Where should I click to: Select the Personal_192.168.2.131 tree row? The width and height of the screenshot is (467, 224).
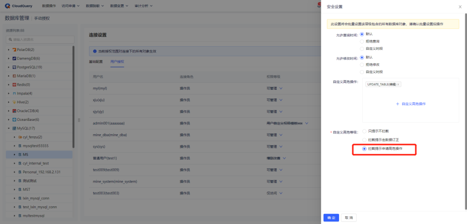tap(39, 172)
